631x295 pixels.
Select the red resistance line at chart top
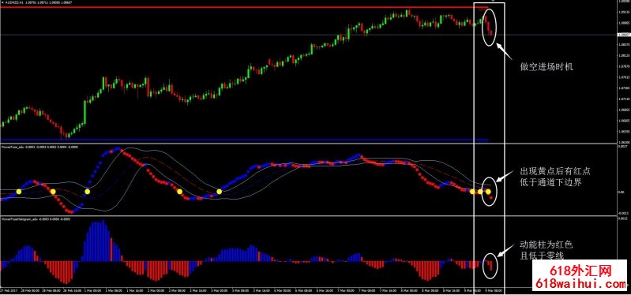coord(244,7)
